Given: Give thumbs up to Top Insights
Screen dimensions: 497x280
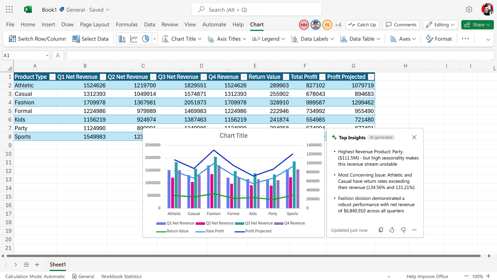Looking at the screenshot, I should pos(392,230).
